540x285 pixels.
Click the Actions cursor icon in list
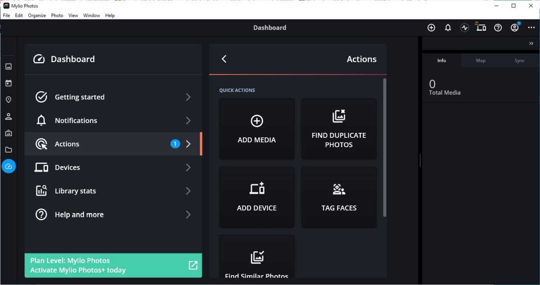point(41,144)
